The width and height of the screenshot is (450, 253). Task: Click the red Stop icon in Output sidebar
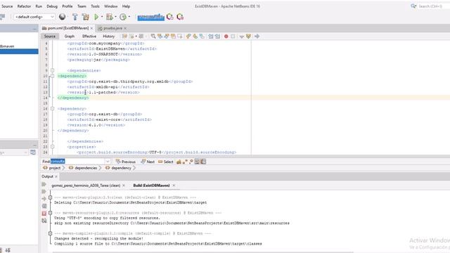pyautogui.click(x=44, y=214)
